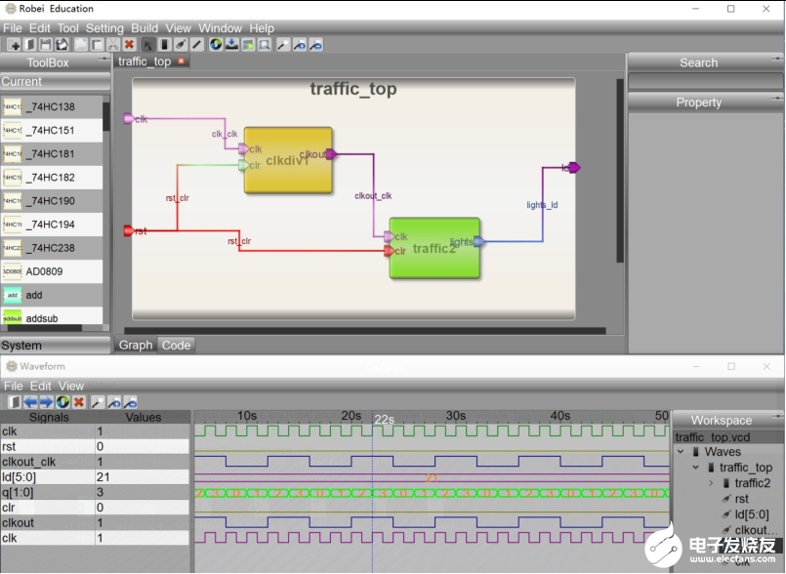
Task: Select the module block tool
Action: point(164,45)
